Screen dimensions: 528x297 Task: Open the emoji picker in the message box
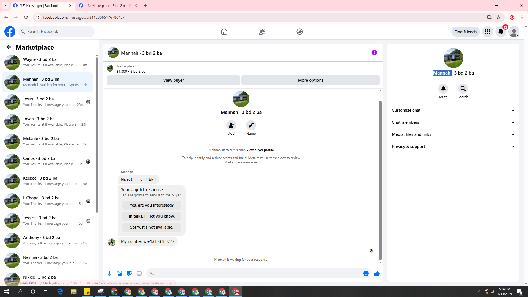coord(366,273)
